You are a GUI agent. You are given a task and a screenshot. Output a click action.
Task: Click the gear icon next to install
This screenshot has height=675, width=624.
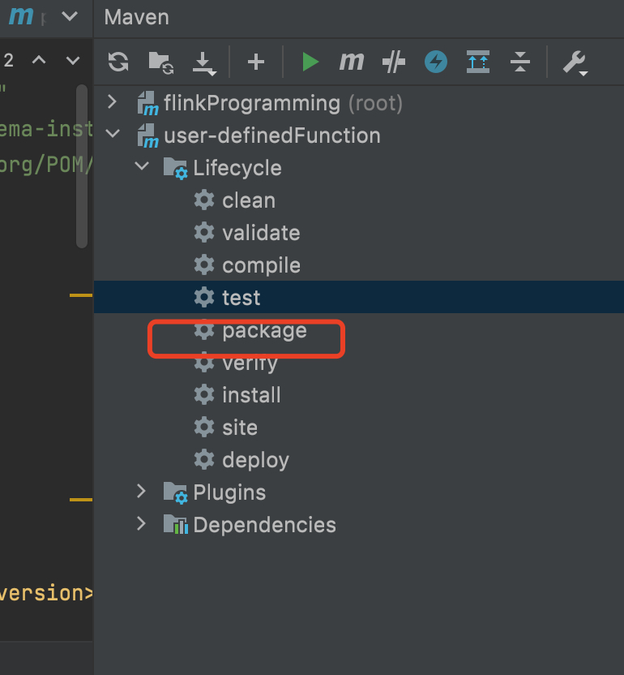(x=204, y=395)
